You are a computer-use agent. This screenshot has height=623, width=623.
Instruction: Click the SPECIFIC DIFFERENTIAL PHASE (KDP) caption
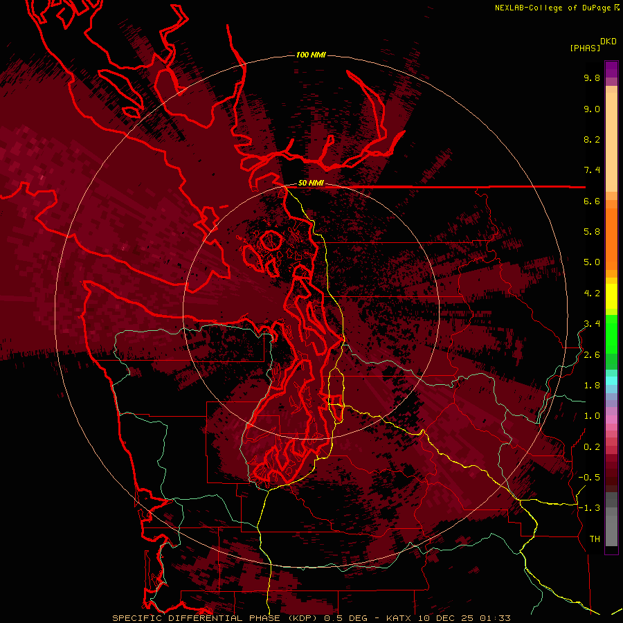click(216, 618)
